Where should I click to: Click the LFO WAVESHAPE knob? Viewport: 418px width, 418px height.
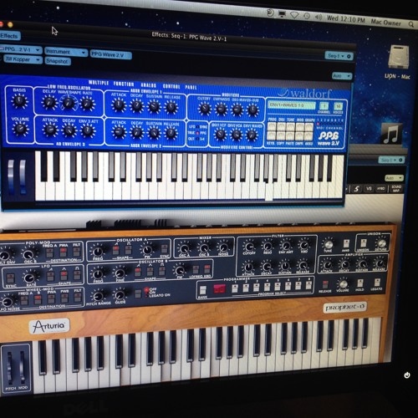pyautogui.click(x=68, y=103)
